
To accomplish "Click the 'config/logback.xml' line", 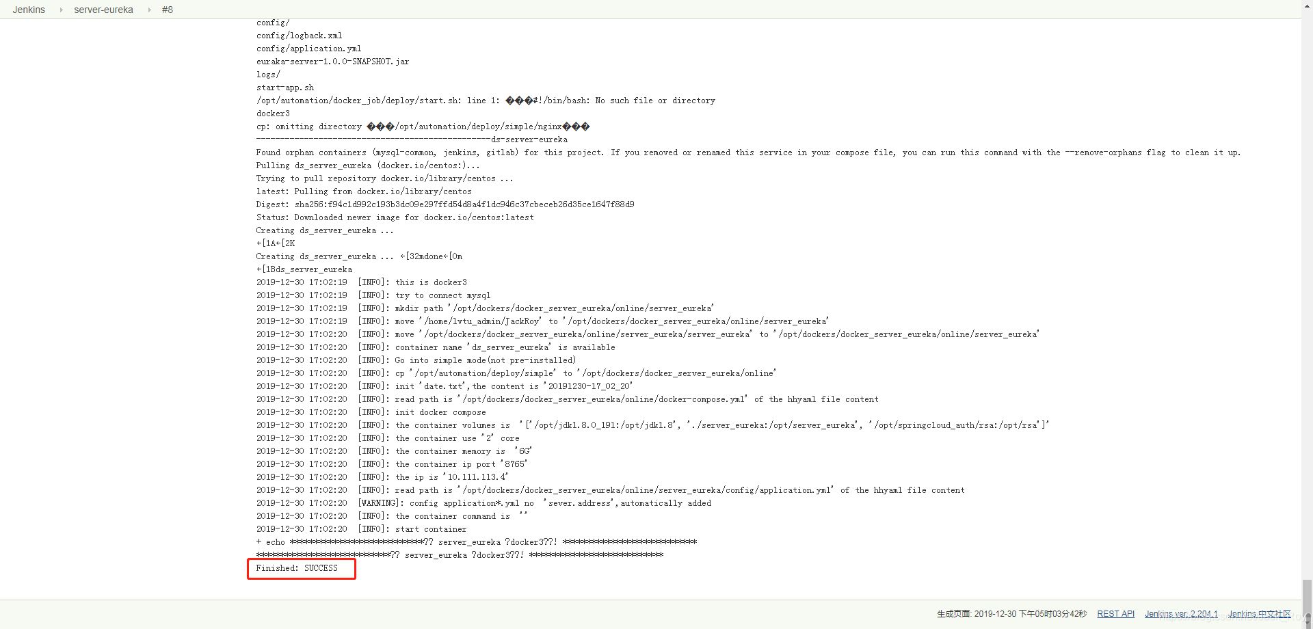I will [x=299, y=36].
